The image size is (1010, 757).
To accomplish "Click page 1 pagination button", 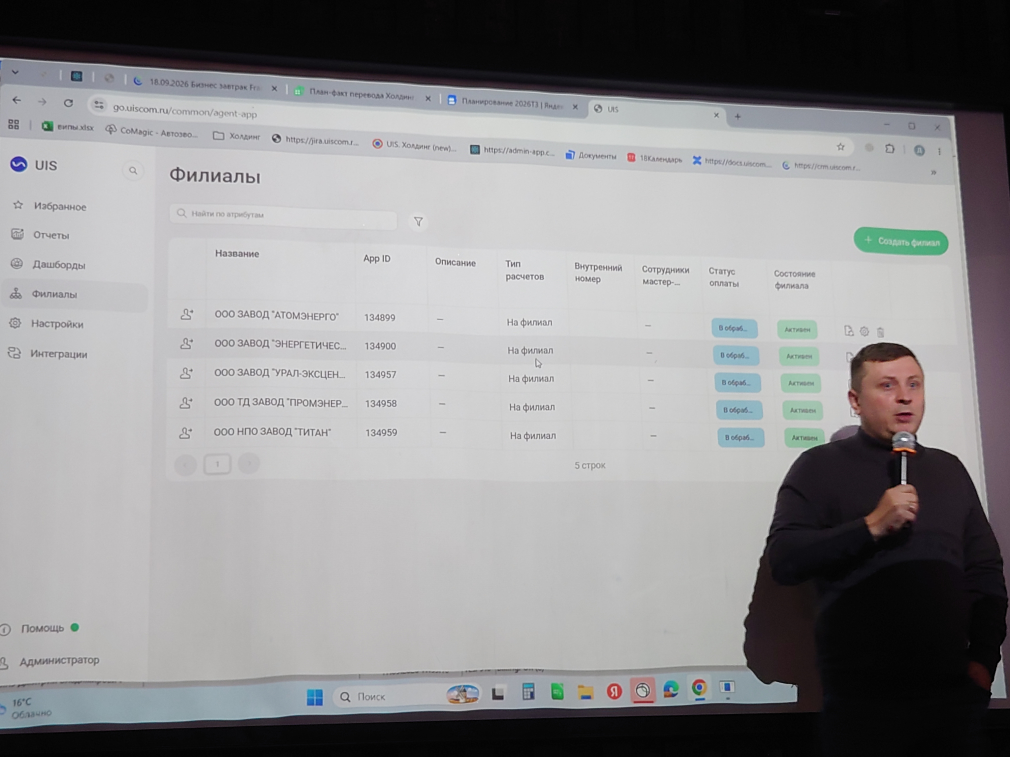I will point(217,464).
